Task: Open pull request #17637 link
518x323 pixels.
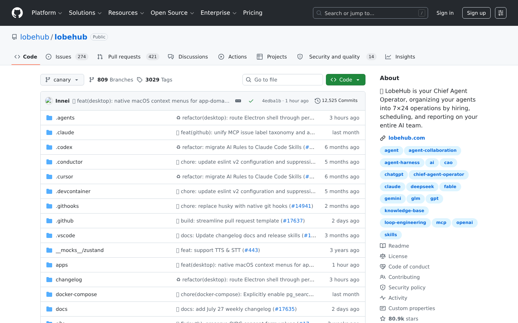Action: click(293, 221)
